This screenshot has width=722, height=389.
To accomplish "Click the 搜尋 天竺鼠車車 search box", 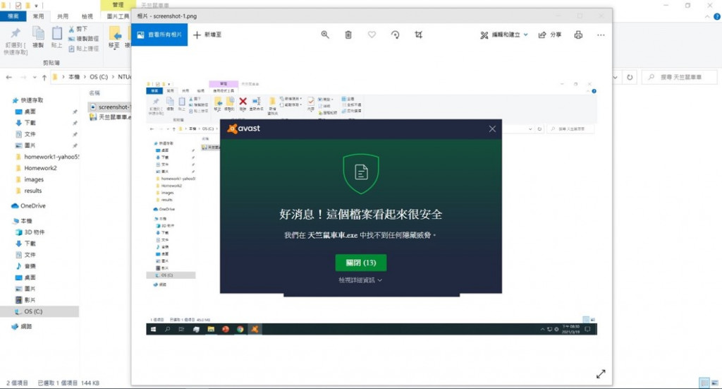I will (x=680, y=78).
